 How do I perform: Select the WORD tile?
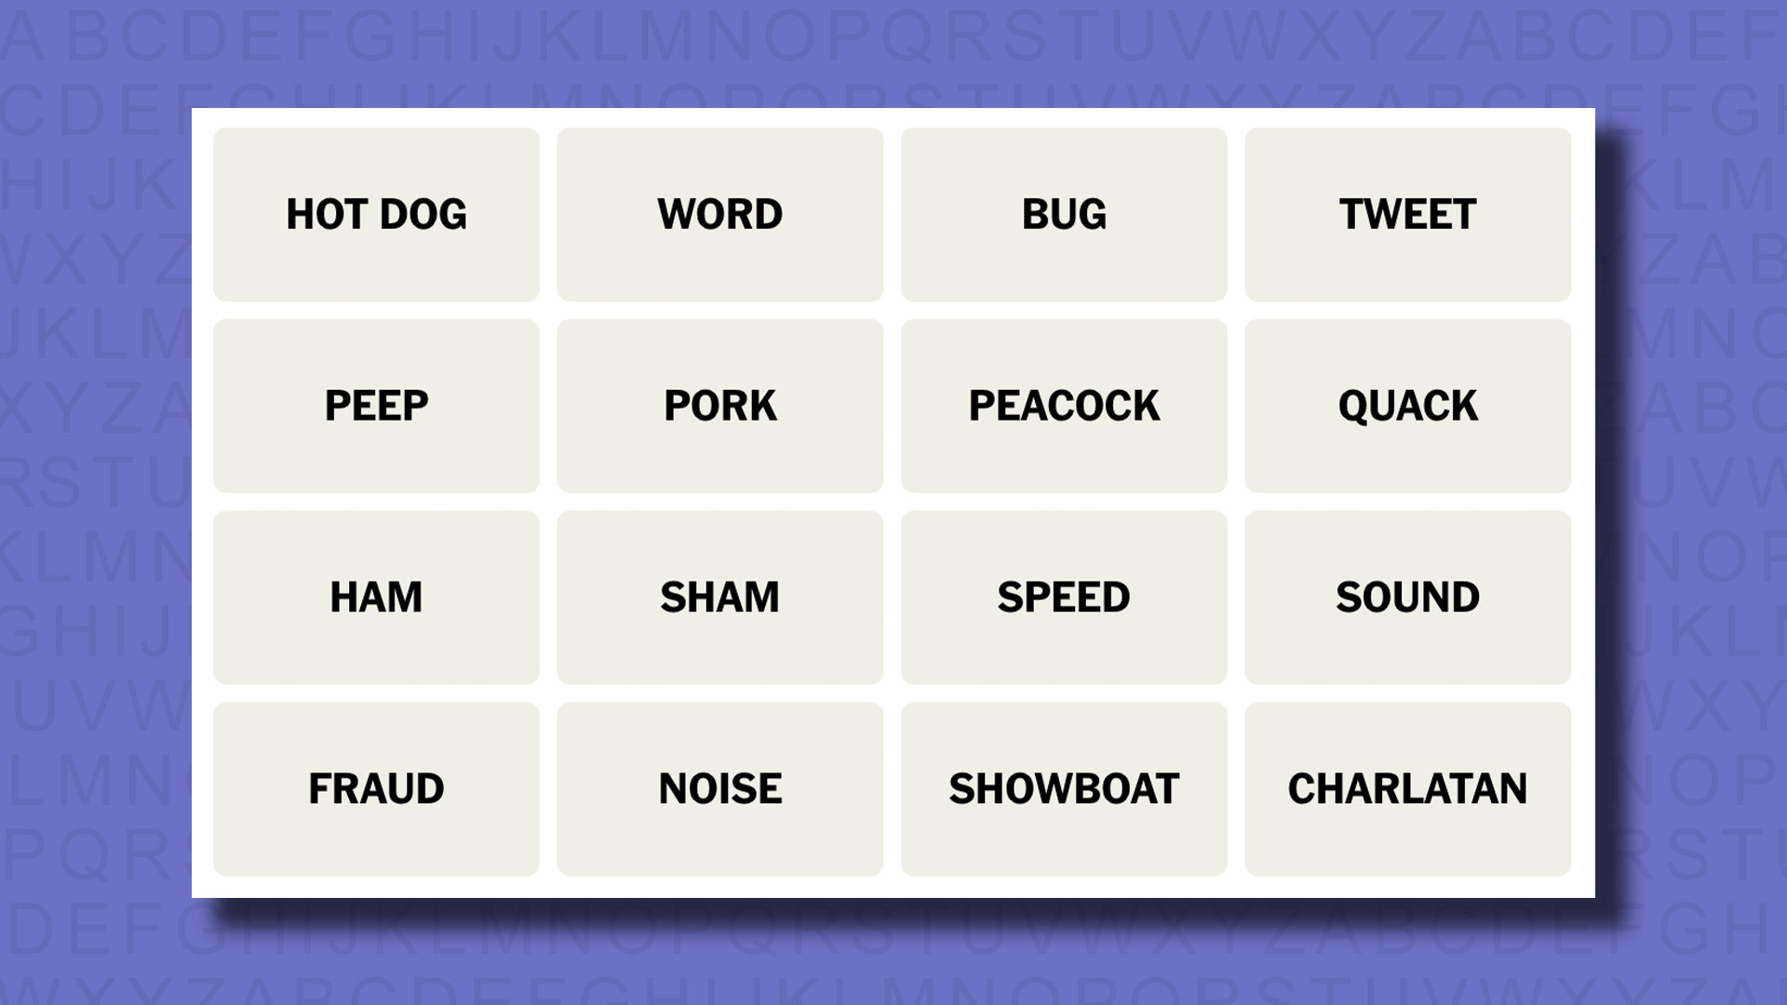tap(720, 213)
